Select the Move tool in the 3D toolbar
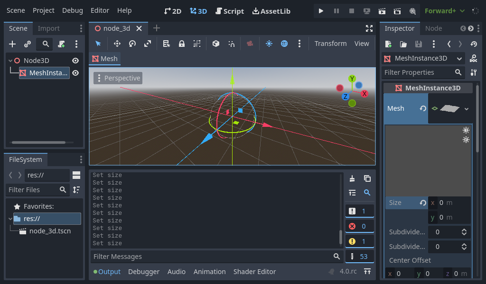The image size is (486, 284). [x=117, y=44]
